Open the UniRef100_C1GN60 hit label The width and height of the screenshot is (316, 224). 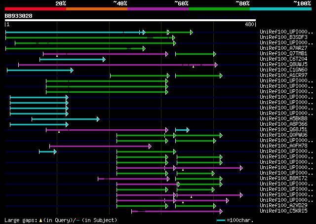pos(283,70)
